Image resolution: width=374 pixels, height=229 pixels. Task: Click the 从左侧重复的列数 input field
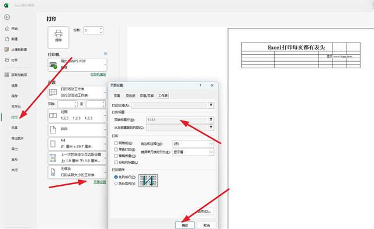tap(177, 128)
